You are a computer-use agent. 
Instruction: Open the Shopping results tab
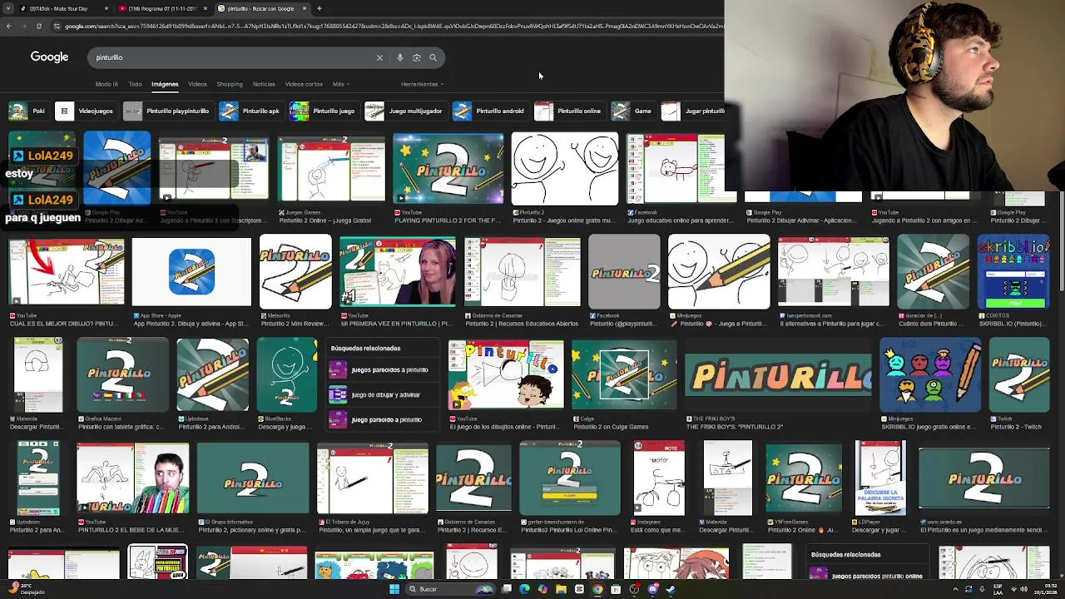coord(230,84)
